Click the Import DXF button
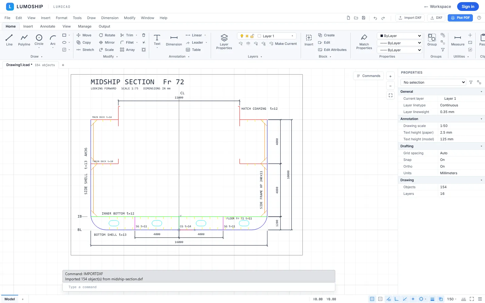Screen dimensions: 485x303 (x=410, y=18)
